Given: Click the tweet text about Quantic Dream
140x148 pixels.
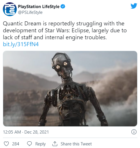Looking at the screenshot, I should point(65,31).
